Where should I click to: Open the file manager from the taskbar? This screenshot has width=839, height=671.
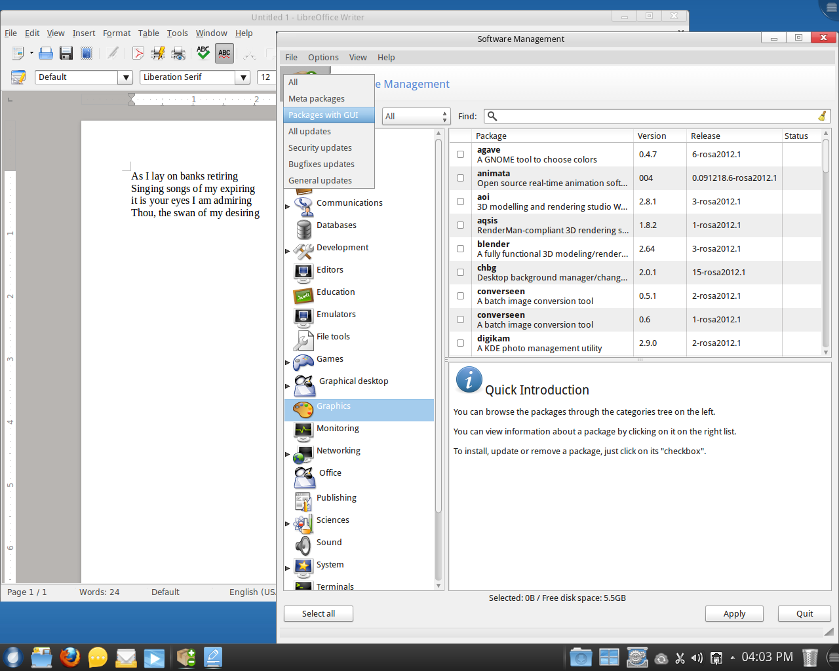(42, 657)
